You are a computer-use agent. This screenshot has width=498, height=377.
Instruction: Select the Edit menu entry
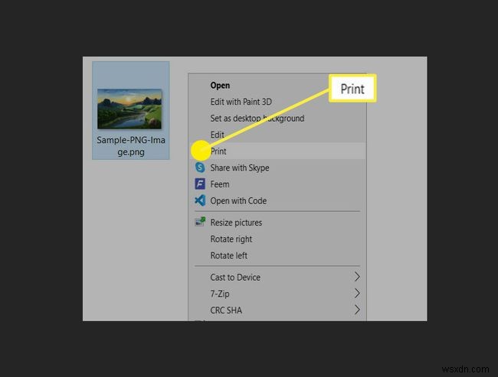tap(218, 135)
